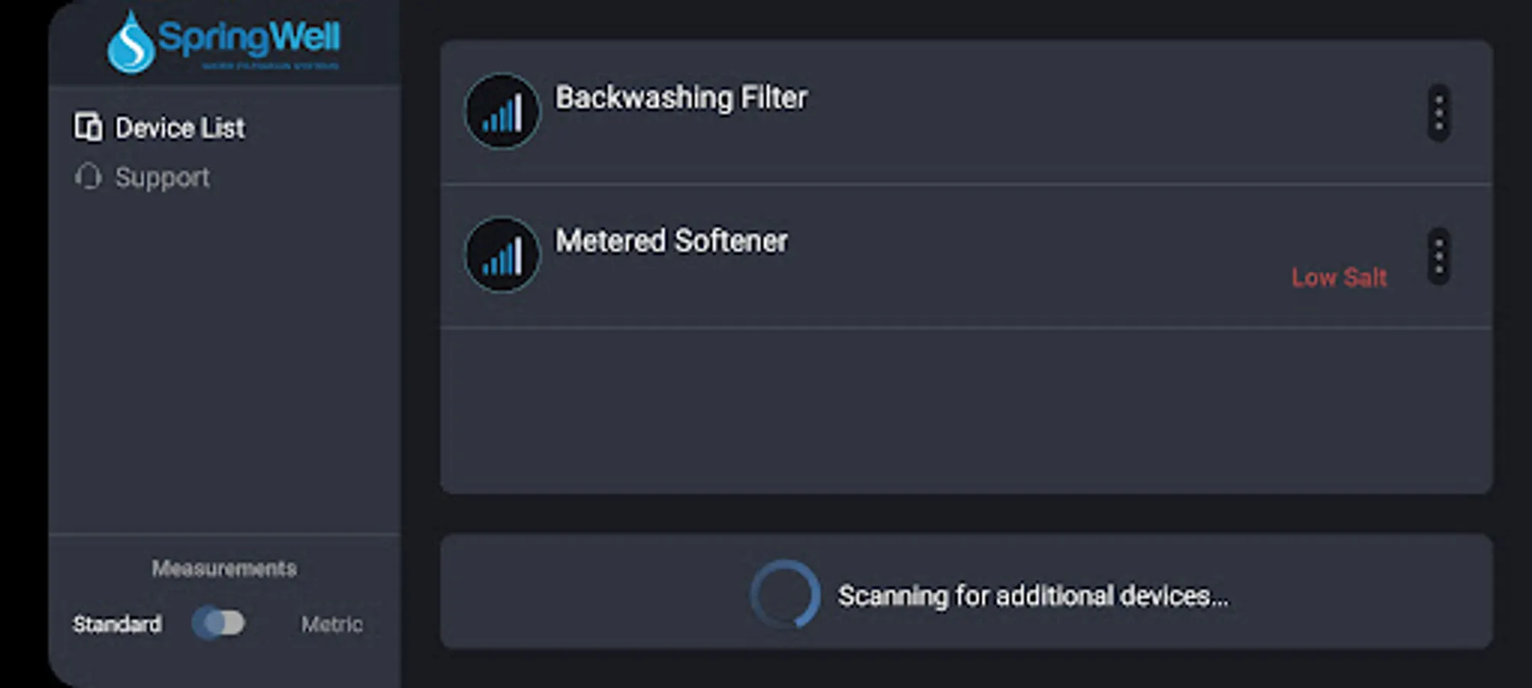Select Metric measurement units label
This screenshot has width=1532, height=688.
click(x=332, y=625)
